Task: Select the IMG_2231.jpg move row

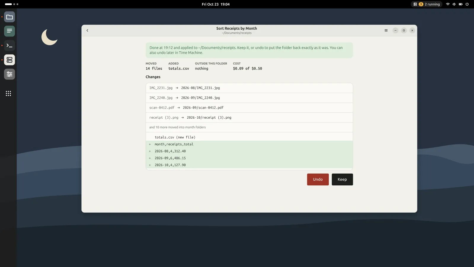Action: 249,88
